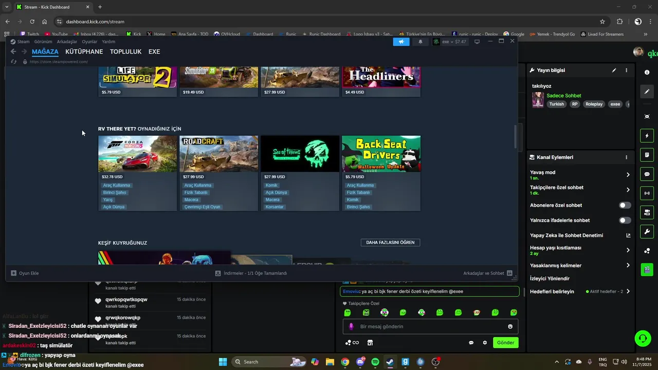
Task: Expand Yasaklanmış kelimeler setting
Action: (x=628, y=266)
